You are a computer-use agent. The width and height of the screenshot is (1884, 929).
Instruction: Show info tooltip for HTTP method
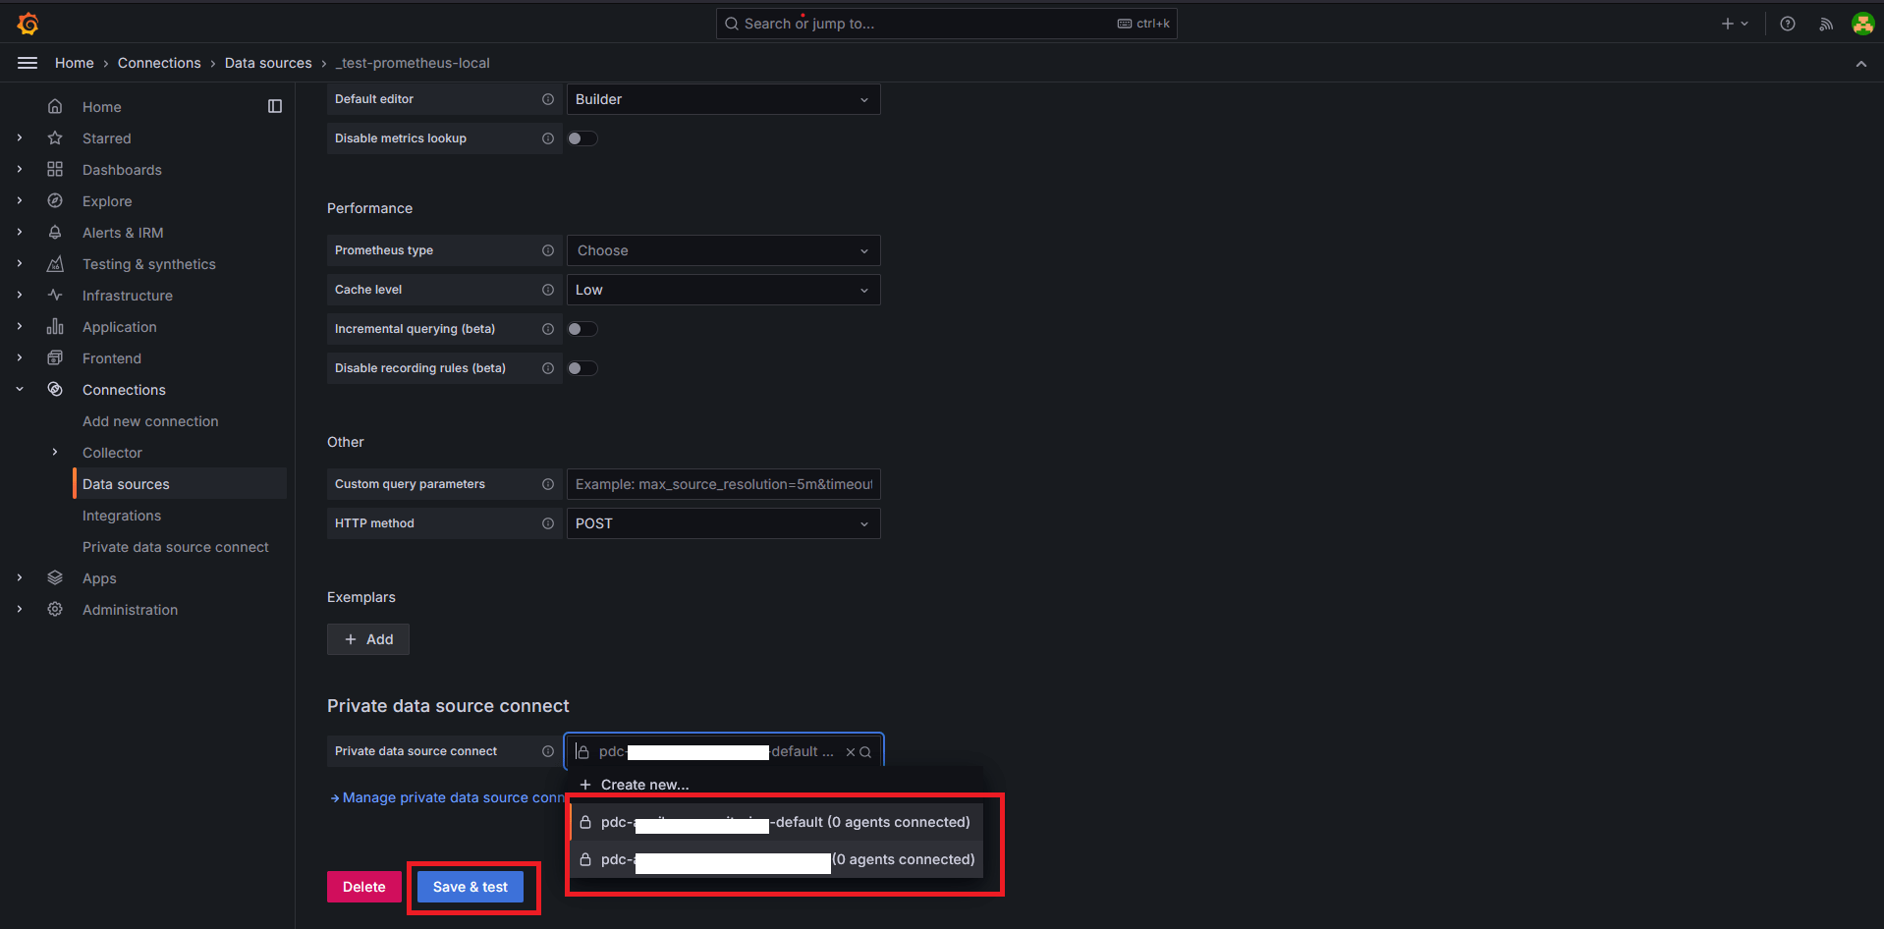pos(548,523)
